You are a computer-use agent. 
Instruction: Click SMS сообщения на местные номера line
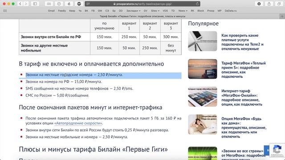pos(79,88)
